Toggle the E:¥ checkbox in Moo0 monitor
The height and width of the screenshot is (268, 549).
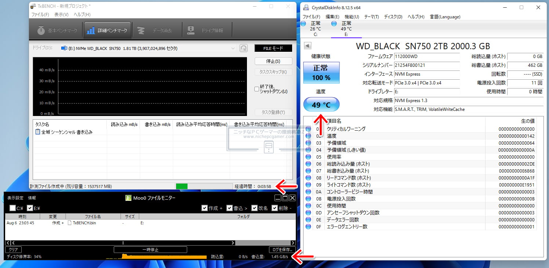(30, 208)
